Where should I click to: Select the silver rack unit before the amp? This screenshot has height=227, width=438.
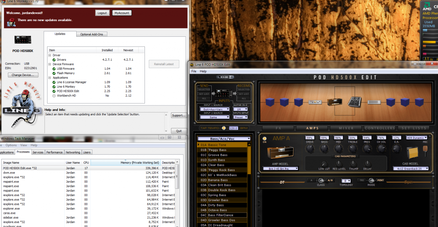click(315, 102)
